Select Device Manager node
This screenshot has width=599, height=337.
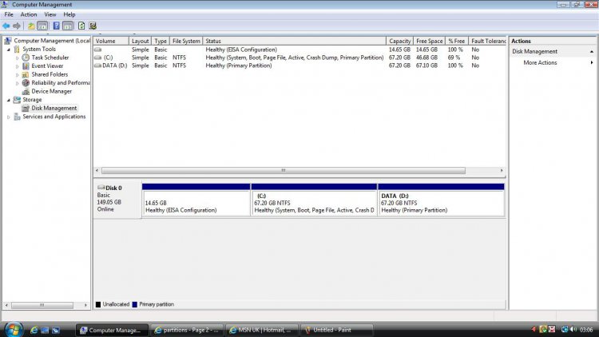pyautogui.click(x=51, y=91)
